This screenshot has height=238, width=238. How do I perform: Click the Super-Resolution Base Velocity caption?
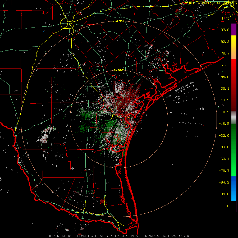tap(119, 236)
